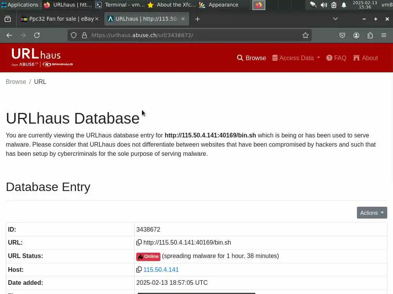Select URL text http://115.50.4.141:40169/bin.sh in table
This screenshot has height=294, width=393.
point(187,242)
